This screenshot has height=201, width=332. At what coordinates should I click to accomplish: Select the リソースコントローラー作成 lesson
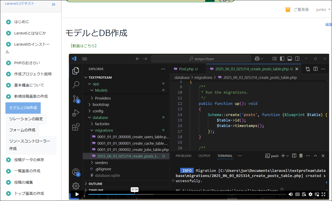tap(31, 145)
